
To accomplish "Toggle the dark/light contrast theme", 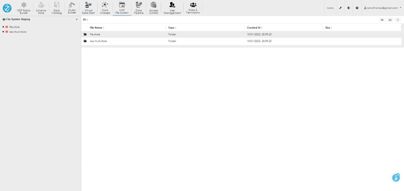I will [x=349, y=8].
